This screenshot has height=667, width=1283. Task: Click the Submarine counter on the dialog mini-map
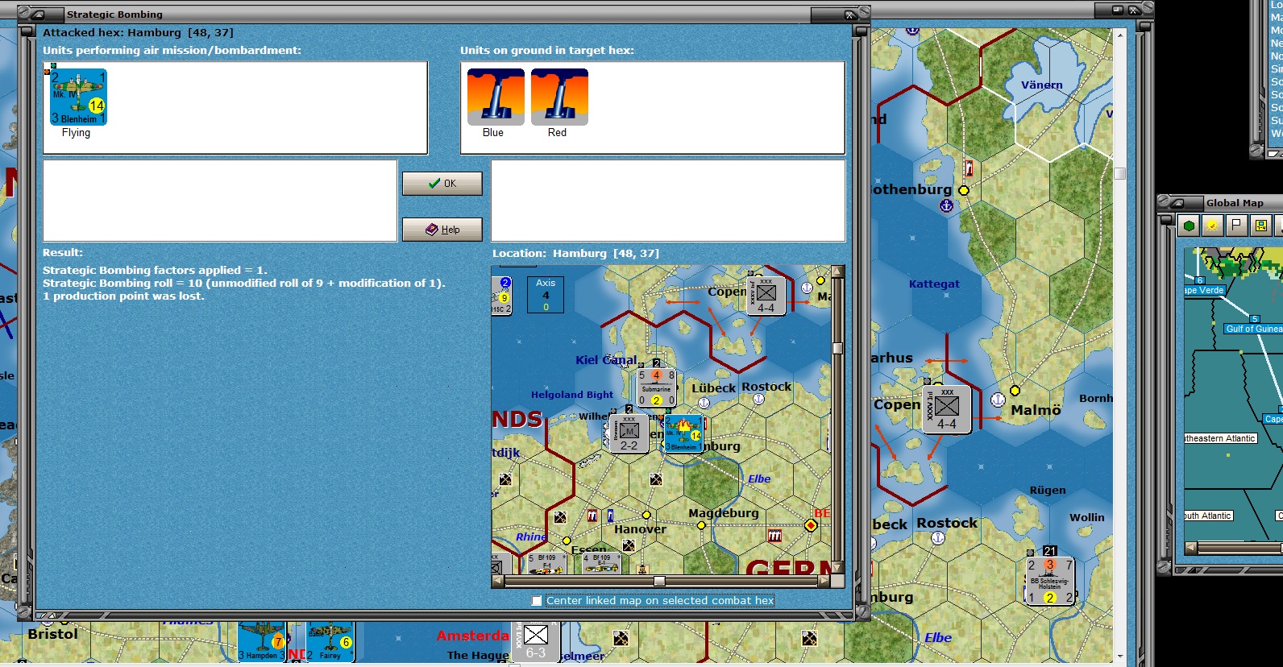tap(656, 387)
